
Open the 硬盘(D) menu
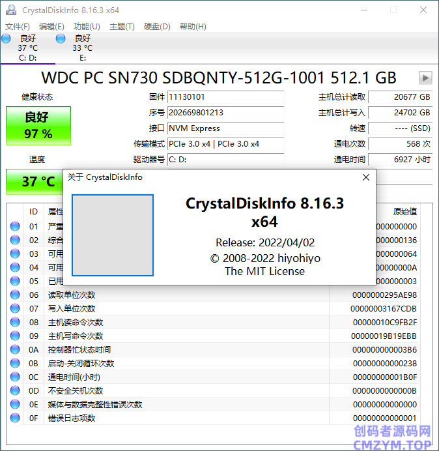pos(157,27)
